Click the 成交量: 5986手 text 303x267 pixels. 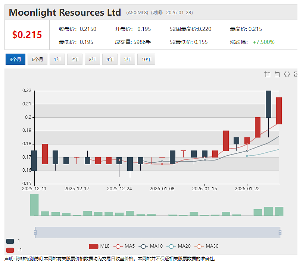tap(133, 42)
